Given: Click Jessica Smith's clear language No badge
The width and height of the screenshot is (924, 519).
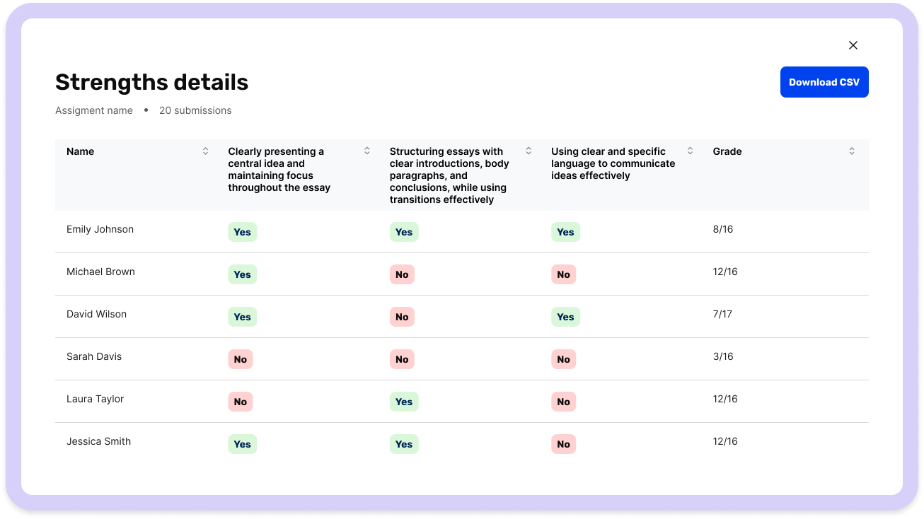Looking at the screenshot, I should coord(563,444).
